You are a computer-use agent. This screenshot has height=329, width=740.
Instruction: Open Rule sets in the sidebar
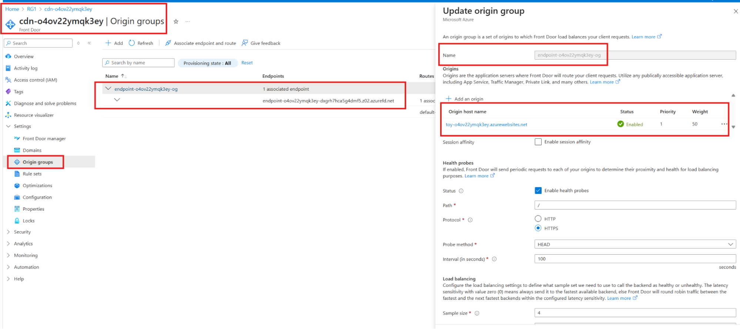point(32,174)
